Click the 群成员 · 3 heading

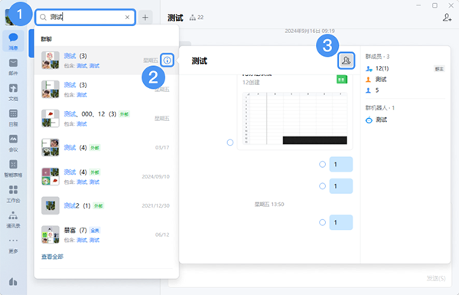[x=377, y=57]
